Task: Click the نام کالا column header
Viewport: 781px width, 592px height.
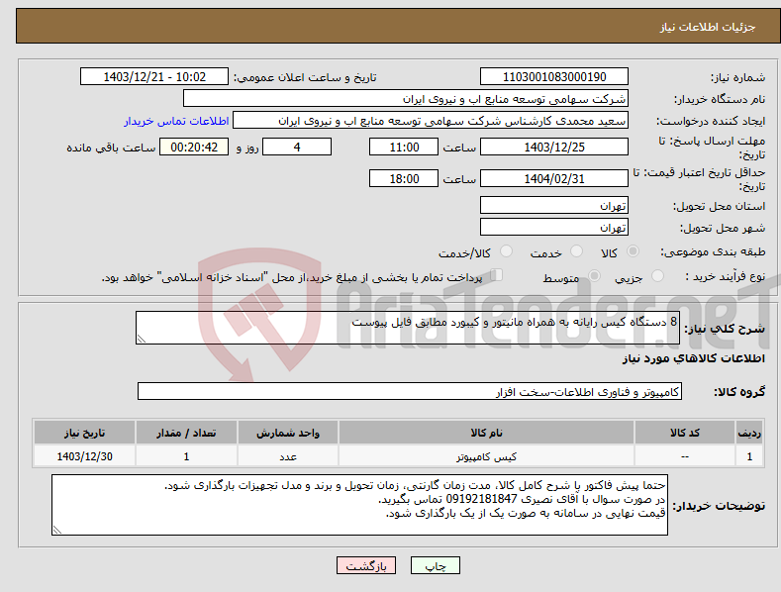Action: pos(486,433)
